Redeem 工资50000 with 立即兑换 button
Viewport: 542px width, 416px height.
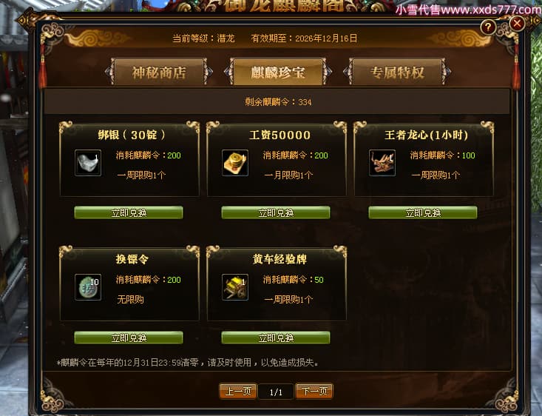[x=276, y=213]
